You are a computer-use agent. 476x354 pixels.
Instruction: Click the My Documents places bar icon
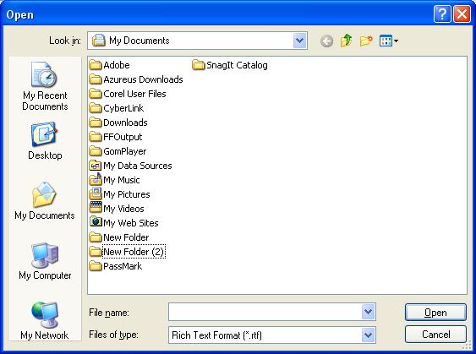pyautogui.click(x=45, y=201)
